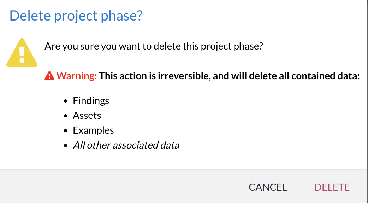Click the italic "All other associated data" entry

[x=126, y=145]
